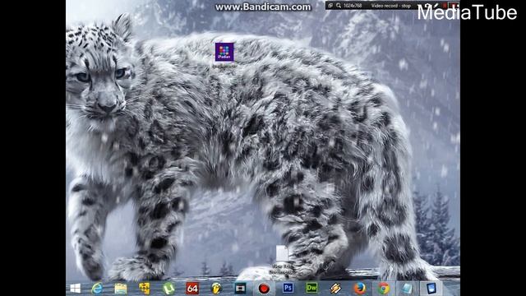The height and width of the screenshot is (296, 526).
Task: Open the yellow round app beside red 64
Action: click(216, 289)
